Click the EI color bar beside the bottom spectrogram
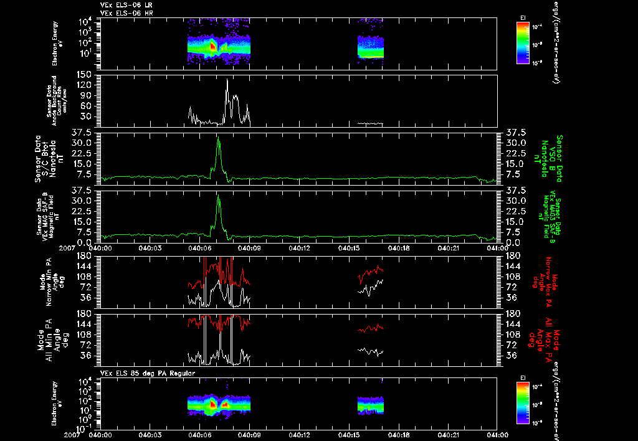 523,403
